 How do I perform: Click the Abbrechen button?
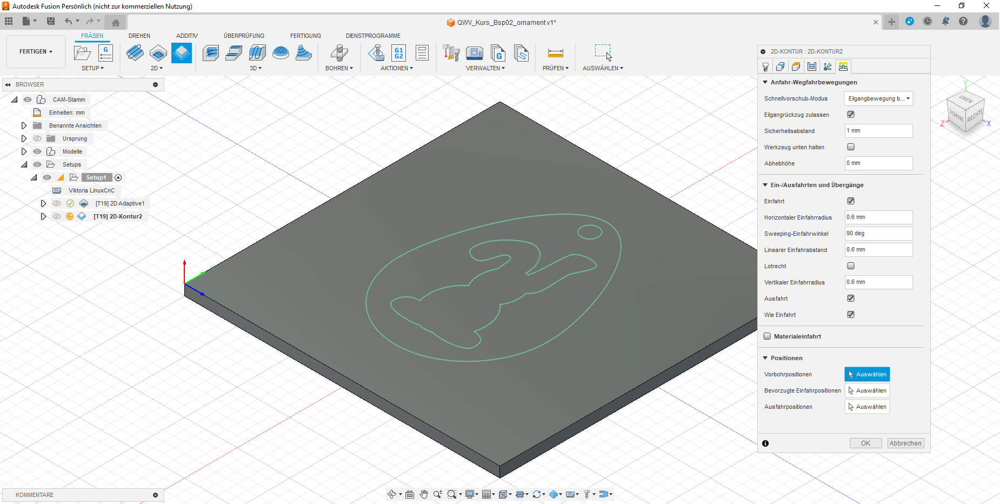(x=905, y=443)
